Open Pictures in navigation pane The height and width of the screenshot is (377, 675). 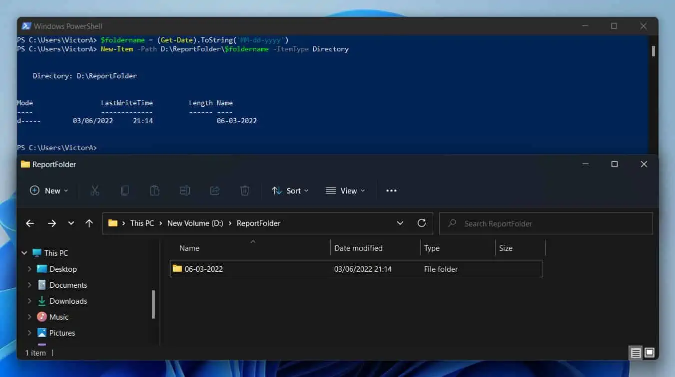click(62, 333)
